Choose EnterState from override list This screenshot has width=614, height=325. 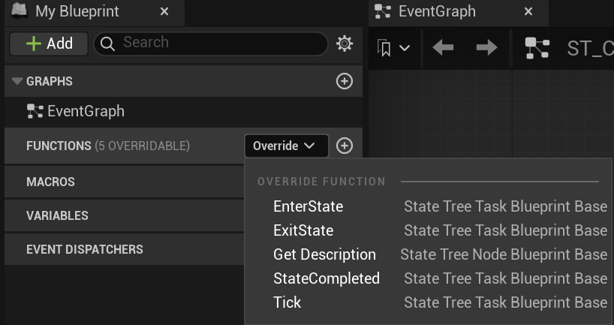coord(308,206)
